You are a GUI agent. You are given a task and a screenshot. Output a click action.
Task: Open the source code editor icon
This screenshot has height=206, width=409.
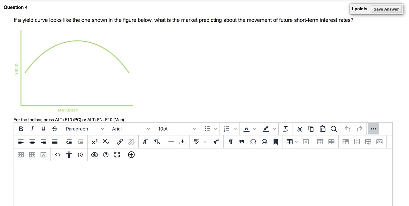click(x=58, y=155)
